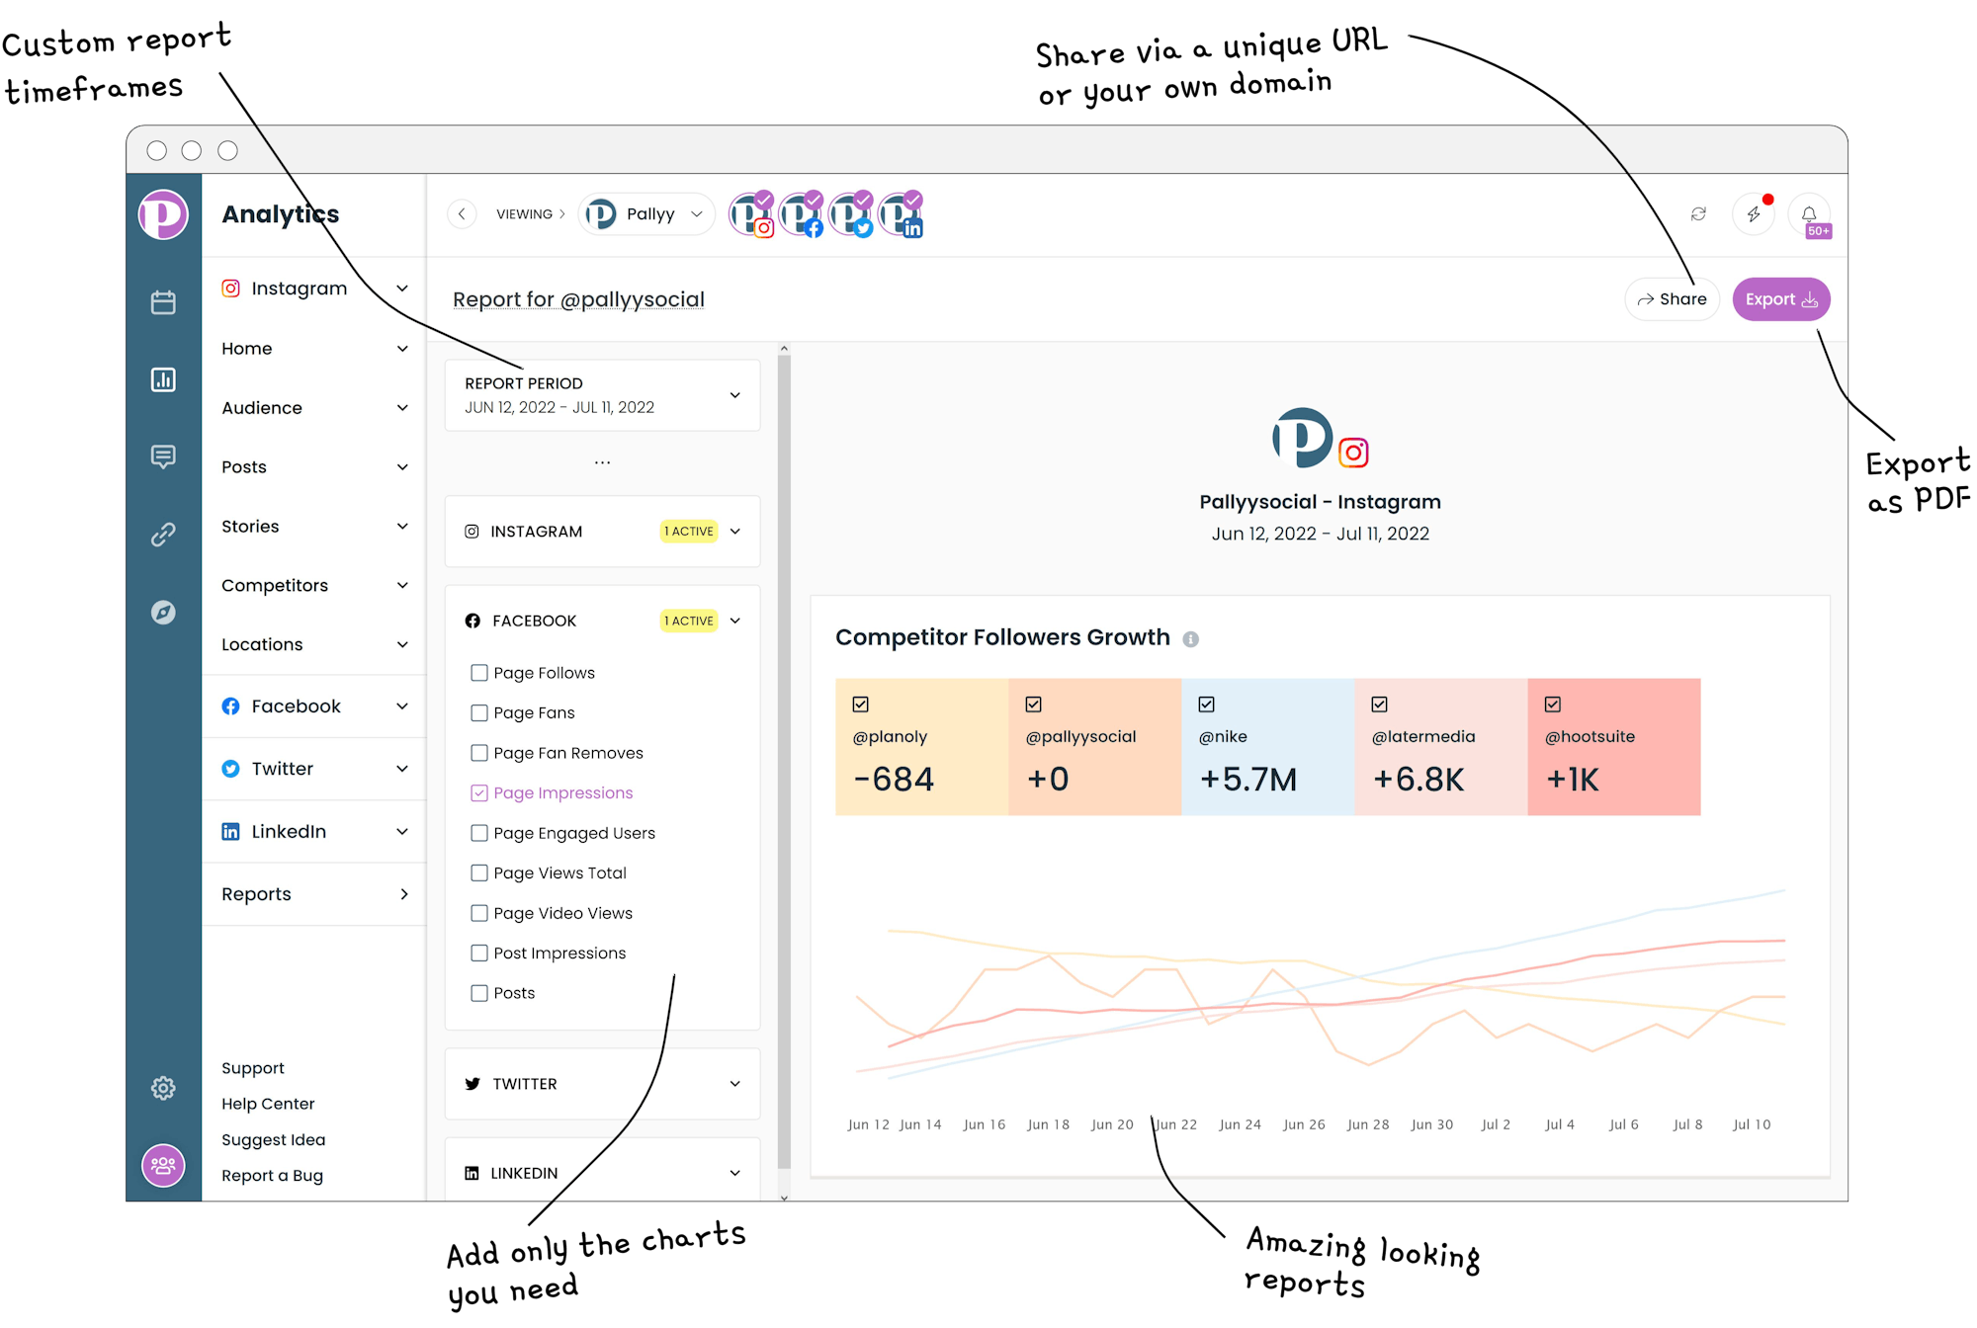Open the Locations menu item
Image resolution: width=1977 pixels, height=1328 pixels.
[314, 644]
